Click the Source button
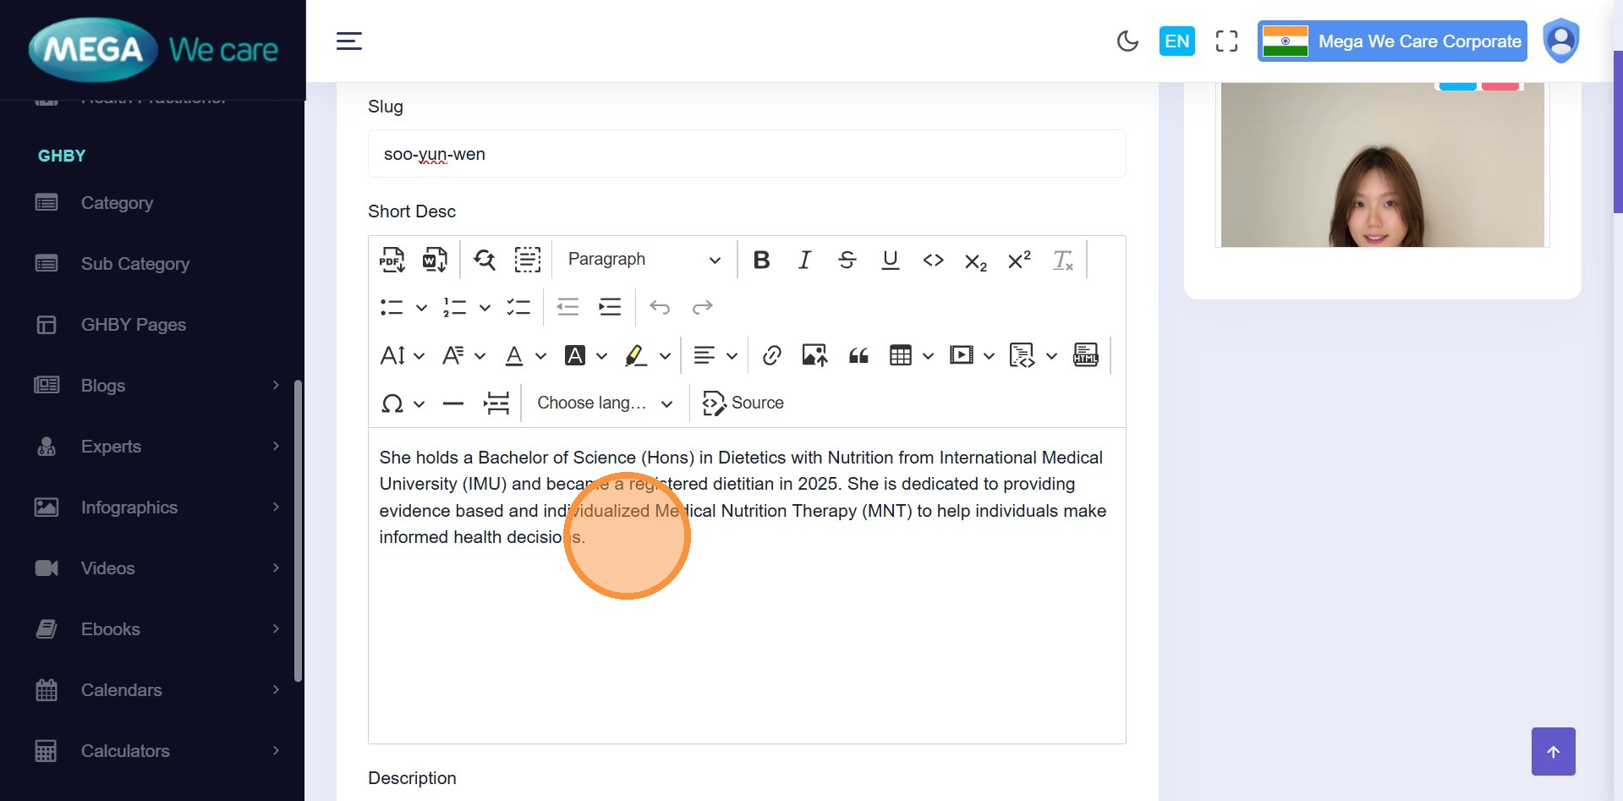This screenshot has width=1623, height=801. pos(743,403)
